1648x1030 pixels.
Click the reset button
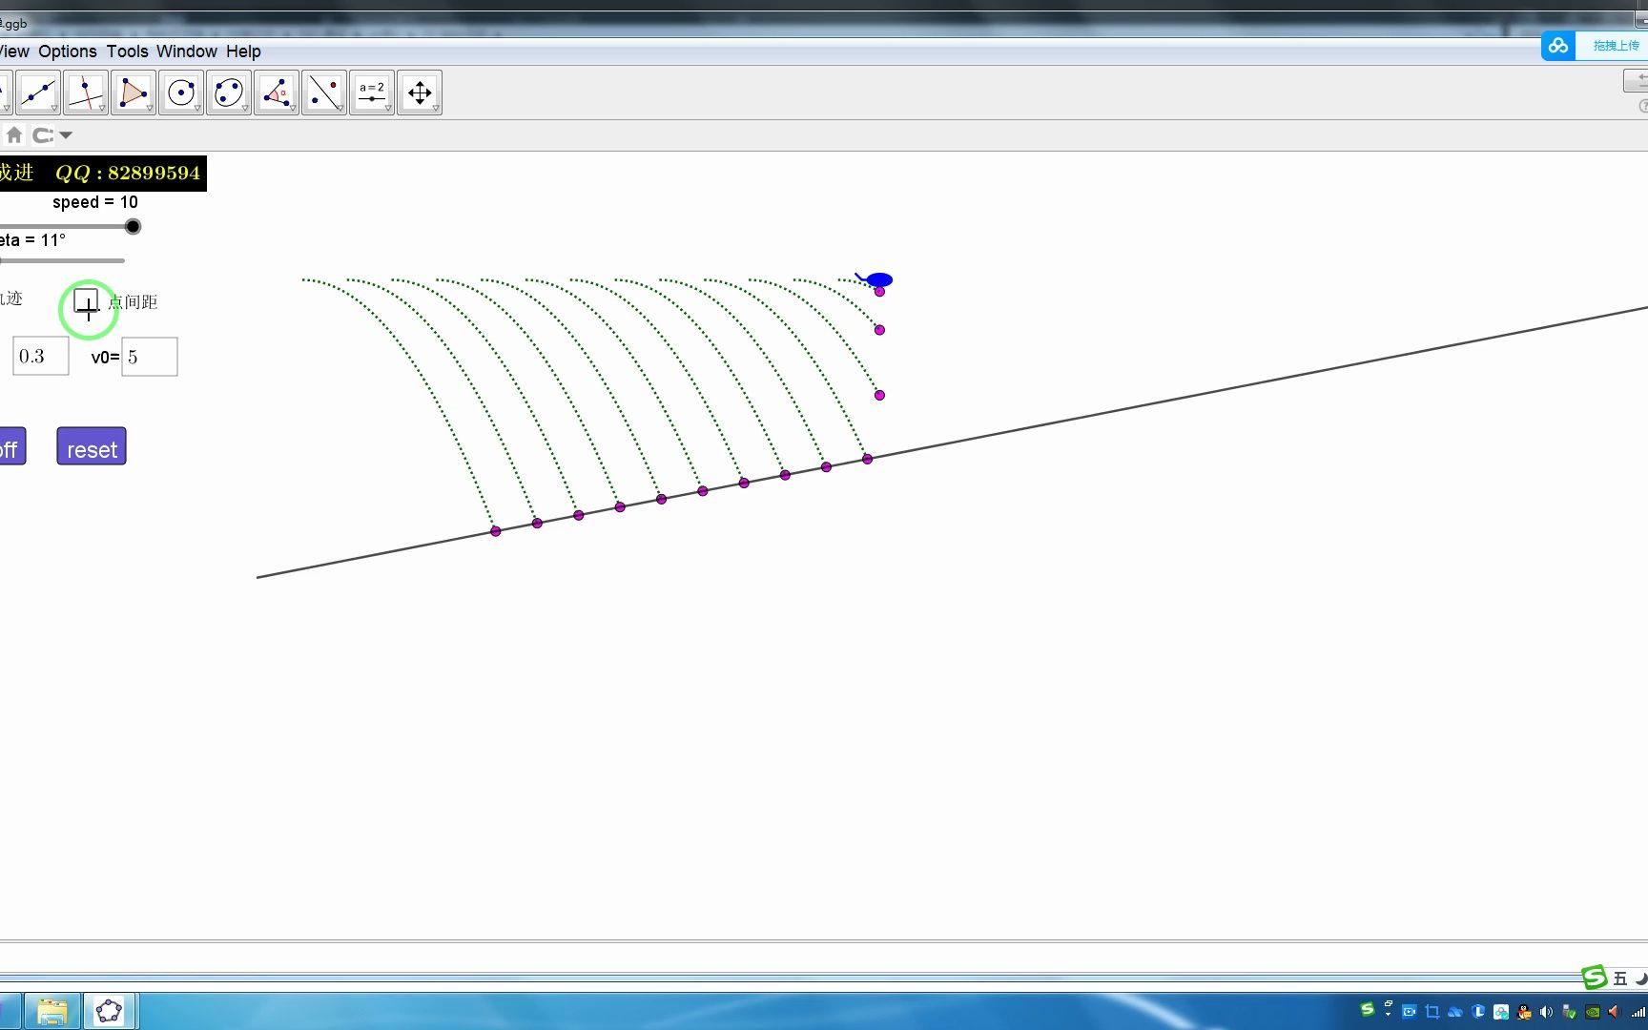[x=92, y=446]
